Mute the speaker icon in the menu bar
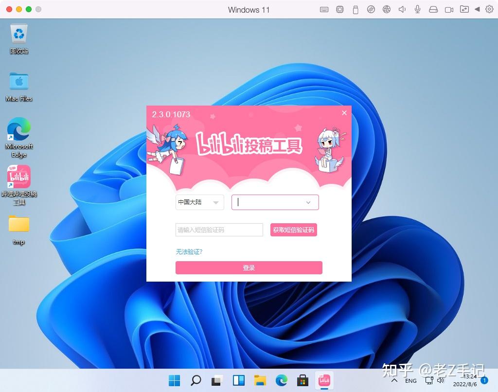The height and width of the screenshot is (392, 498). pyautogui.click(x=402, y=9)
